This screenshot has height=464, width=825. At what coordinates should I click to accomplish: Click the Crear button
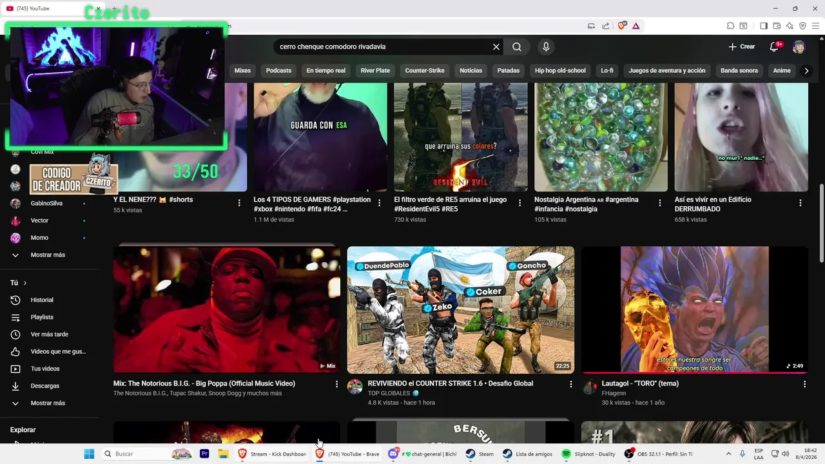tap(742, 46)
